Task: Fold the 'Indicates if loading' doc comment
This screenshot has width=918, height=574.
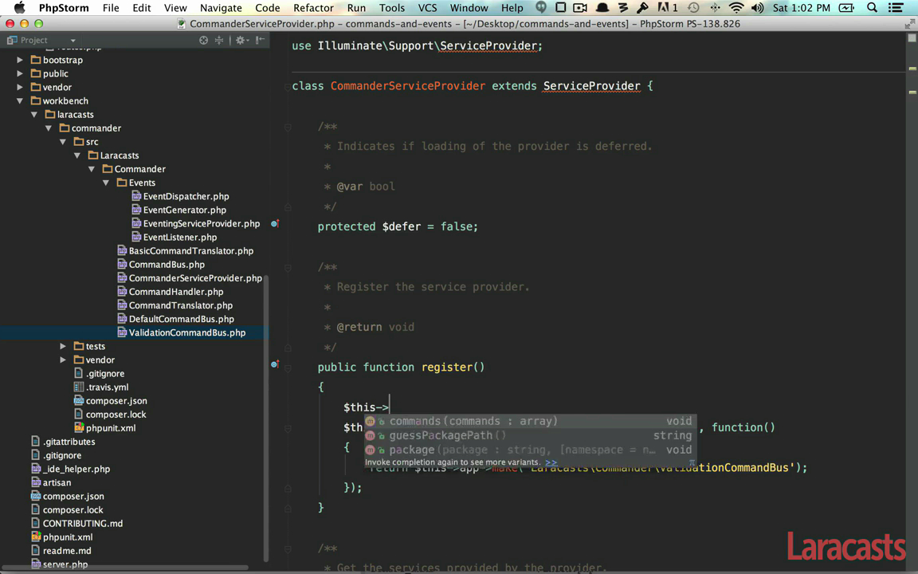Action: pyautogui.click(x=288, y=127)
